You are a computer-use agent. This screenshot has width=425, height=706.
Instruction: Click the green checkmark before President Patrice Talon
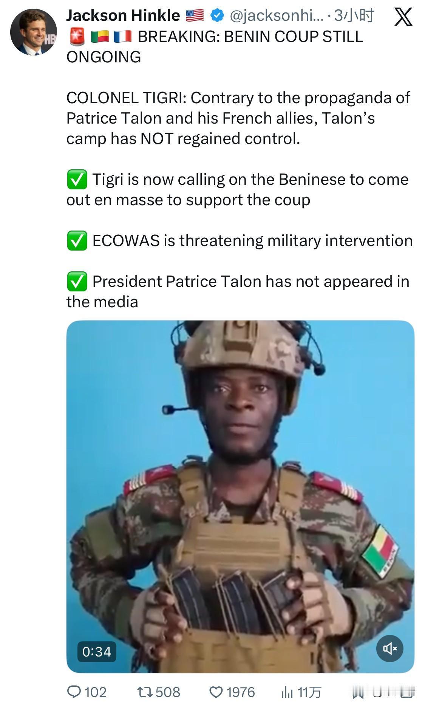point(77,282)
